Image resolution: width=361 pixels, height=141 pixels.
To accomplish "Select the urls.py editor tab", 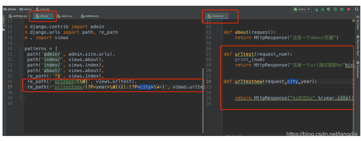I will pyautogui.click(x=44, y=16).
